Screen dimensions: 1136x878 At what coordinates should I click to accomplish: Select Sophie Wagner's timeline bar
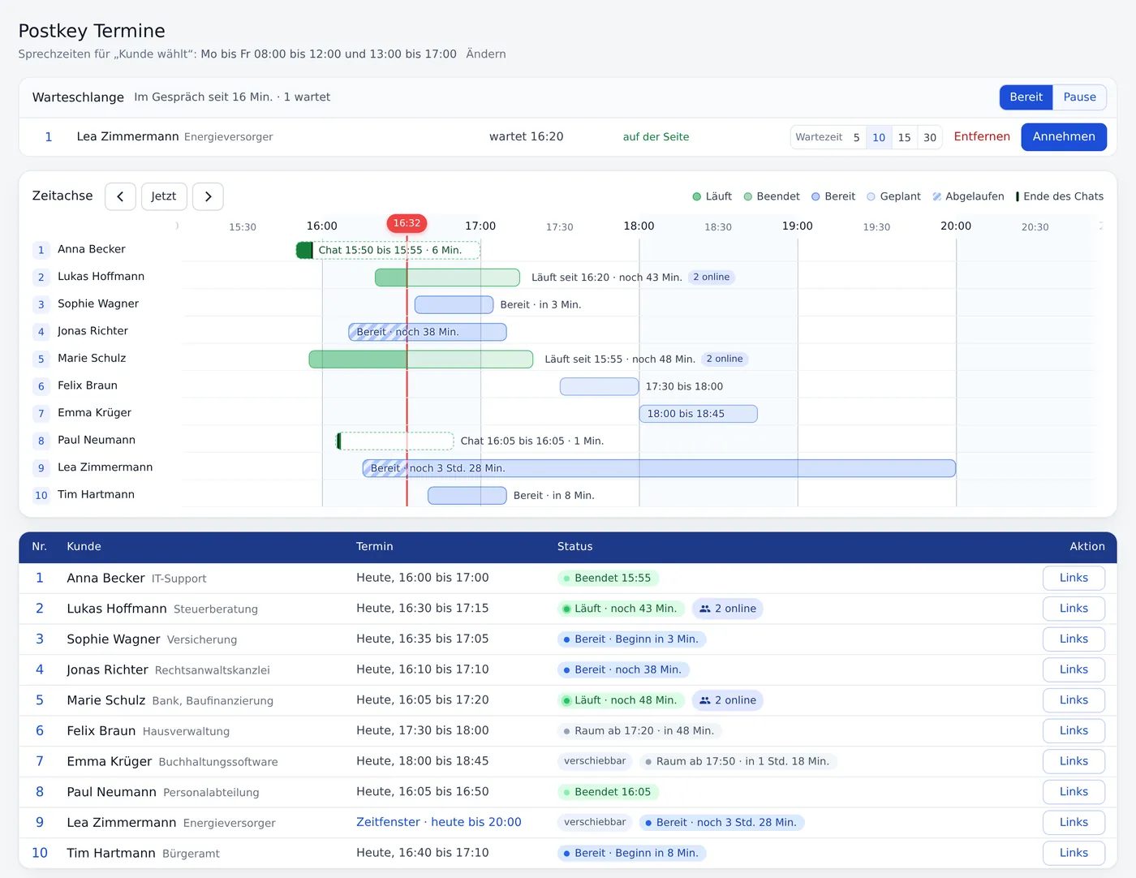click(x=454, y=305)
